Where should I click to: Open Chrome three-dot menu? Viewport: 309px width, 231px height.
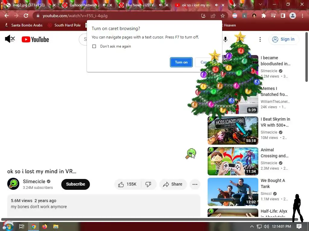point(302,16)
